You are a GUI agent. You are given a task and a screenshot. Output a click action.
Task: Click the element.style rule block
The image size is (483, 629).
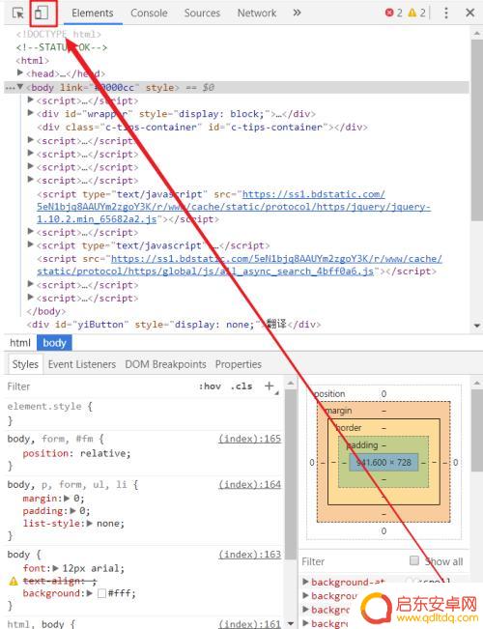click(144, 414)
